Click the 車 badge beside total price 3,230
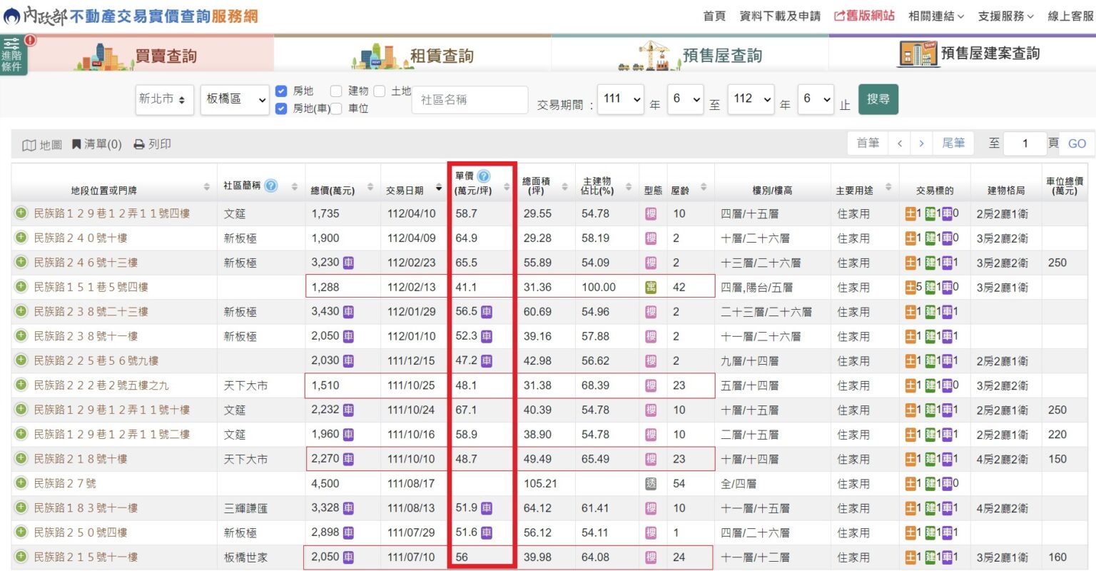The height and width of the screenshot is (571, 1096). (348, 263)
